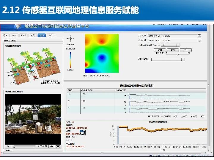Viewport: 214px width, 160px height.
Task: Open the fourth tab in the left panel tab row
Action: click(32, 35)
